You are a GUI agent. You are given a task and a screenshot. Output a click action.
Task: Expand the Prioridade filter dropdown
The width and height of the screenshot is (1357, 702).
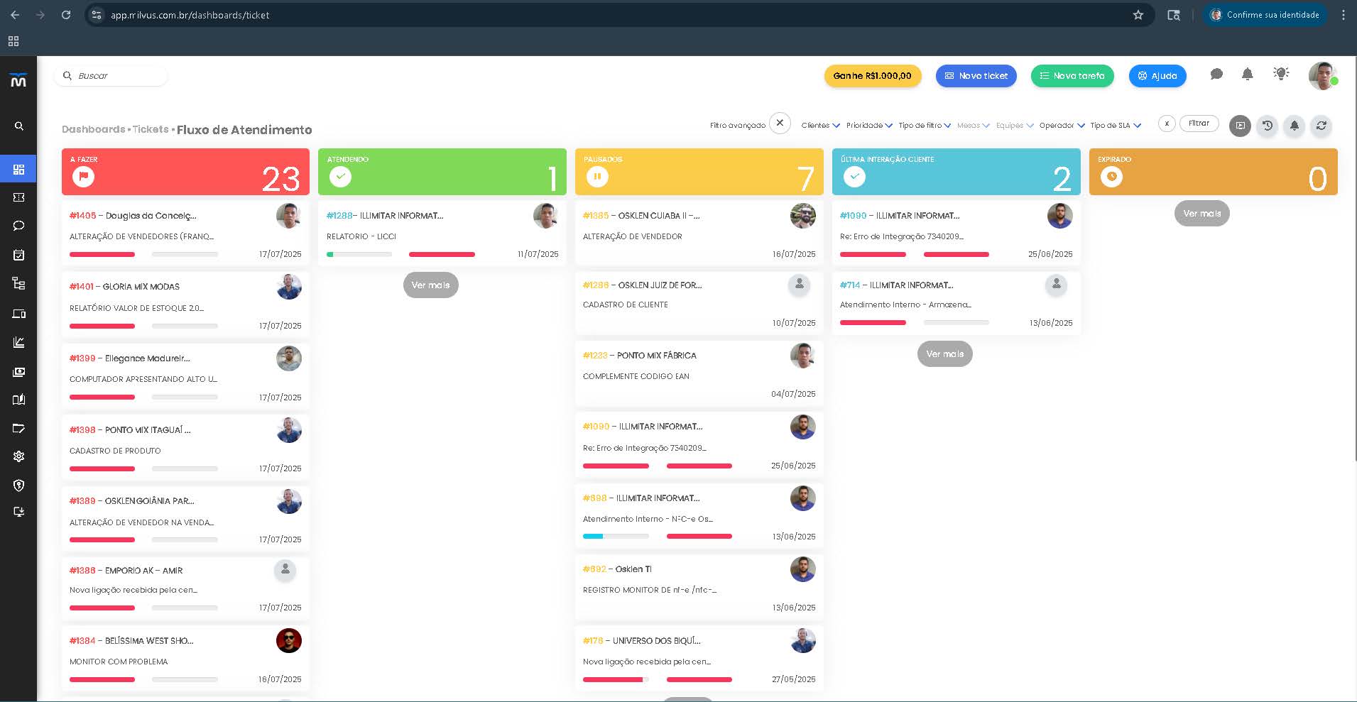click(869, 126)
